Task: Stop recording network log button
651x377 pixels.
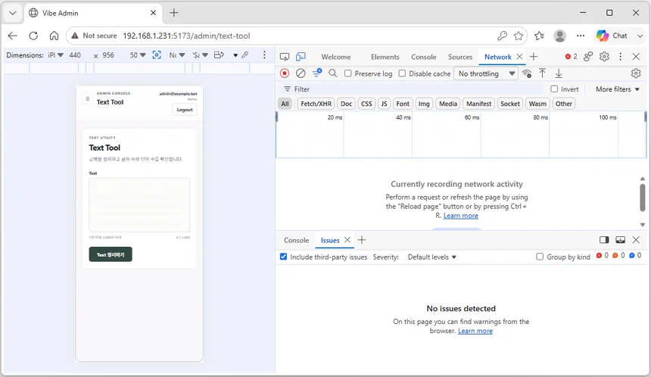Action: 285,73
